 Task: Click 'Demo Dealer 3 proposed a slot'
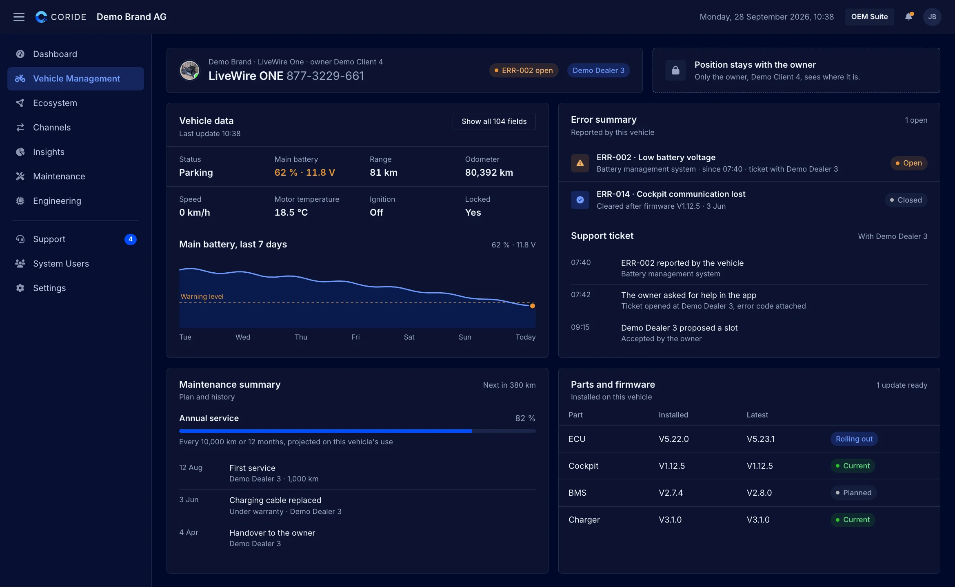click(679, 328)
